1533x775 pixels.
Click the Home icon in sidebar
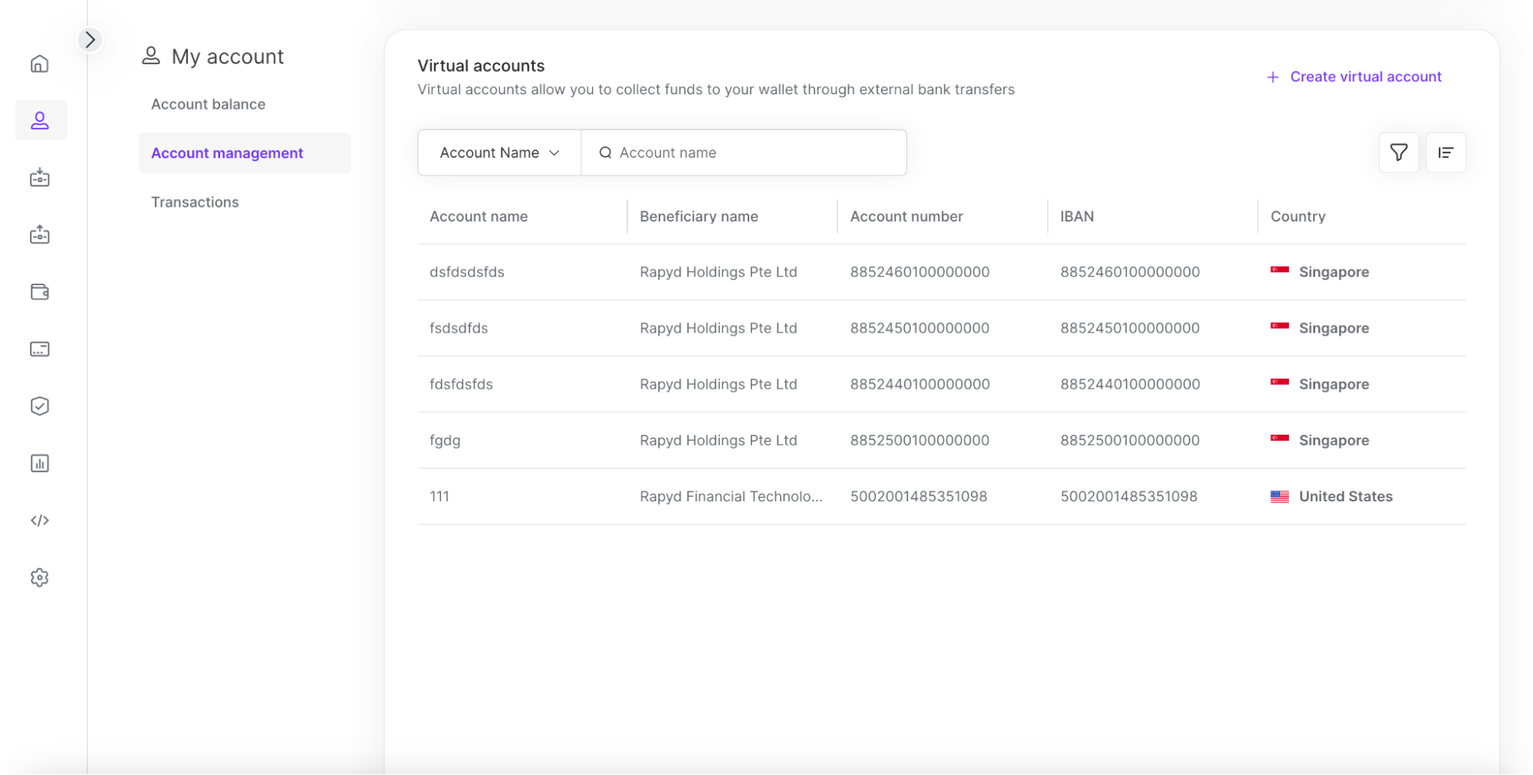(x=40, y=64)
